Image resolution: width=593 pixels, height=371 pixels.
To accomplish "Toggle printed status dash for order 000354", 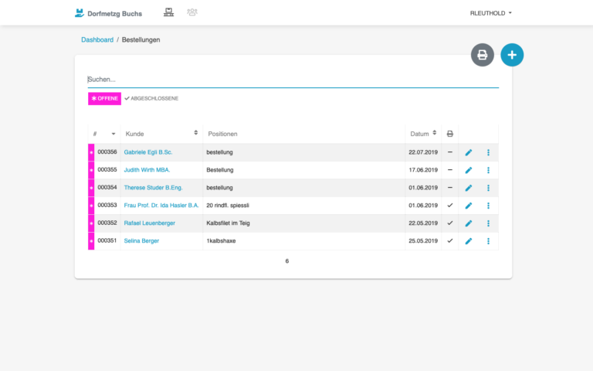I will [x=449, y=187].
